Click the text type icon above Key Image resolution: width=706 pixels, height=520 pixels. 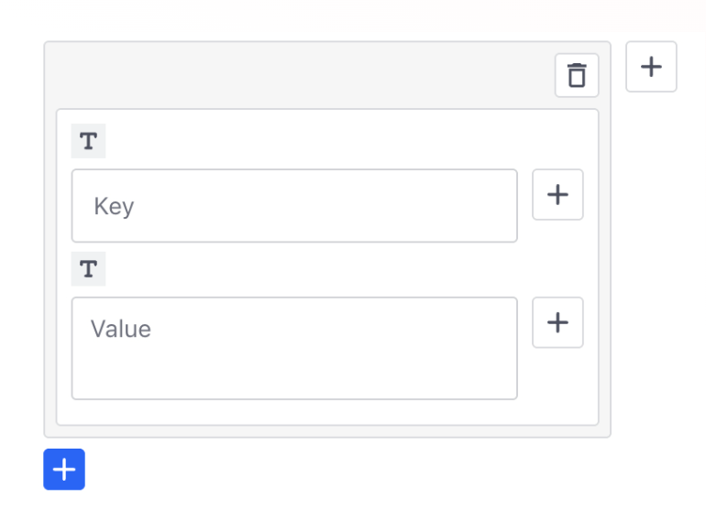(x=88, y=141)
